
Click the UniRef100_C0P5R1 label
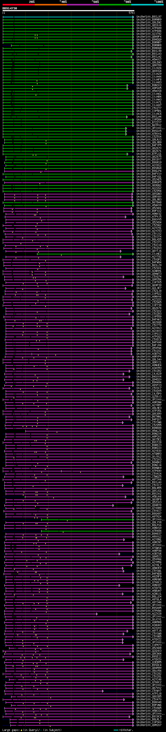[149, 111]
